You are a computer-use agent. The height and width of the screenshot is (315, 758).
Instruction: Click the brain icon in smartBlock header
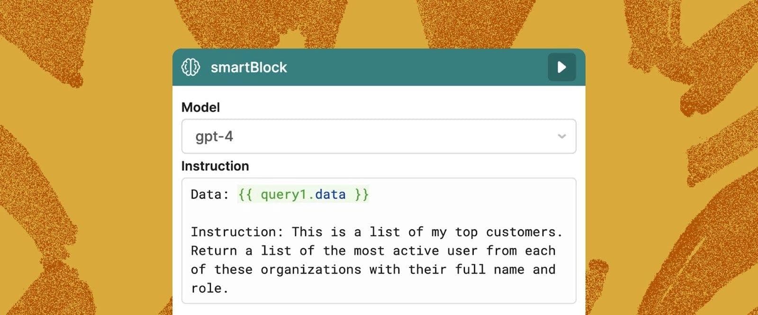coord(190,67)
